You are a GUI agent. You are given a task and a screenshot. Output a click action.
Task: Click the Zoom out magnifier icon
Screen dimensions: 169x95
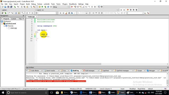point(118,13)
